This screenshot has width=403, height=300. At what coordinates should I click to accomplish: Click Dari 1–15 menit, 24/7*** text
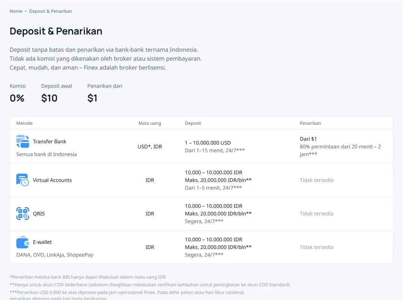(x=215, y=150)
